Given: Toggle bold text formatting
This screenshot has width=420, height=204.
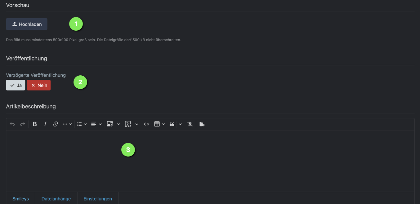Looking at the screenshot, I should point(35,124).
